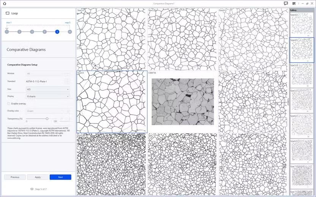Enable the overlay checkbox
The width and height of the screenshot is (316, 197).
pyautogui.click(x=9, y=103)
